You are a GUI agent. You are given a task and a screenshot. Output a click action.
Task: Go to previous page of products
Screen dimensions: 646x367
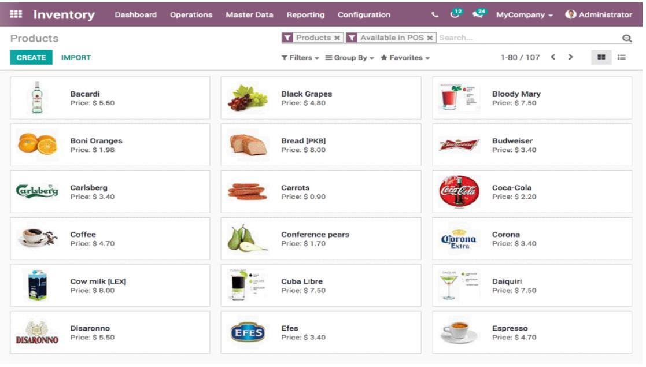[553, 57]
